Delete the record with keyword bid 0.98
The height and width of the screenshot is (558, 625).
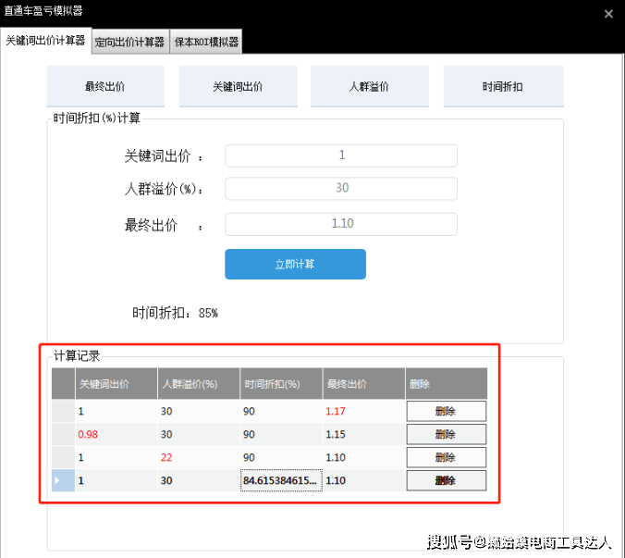pos(446,434)
